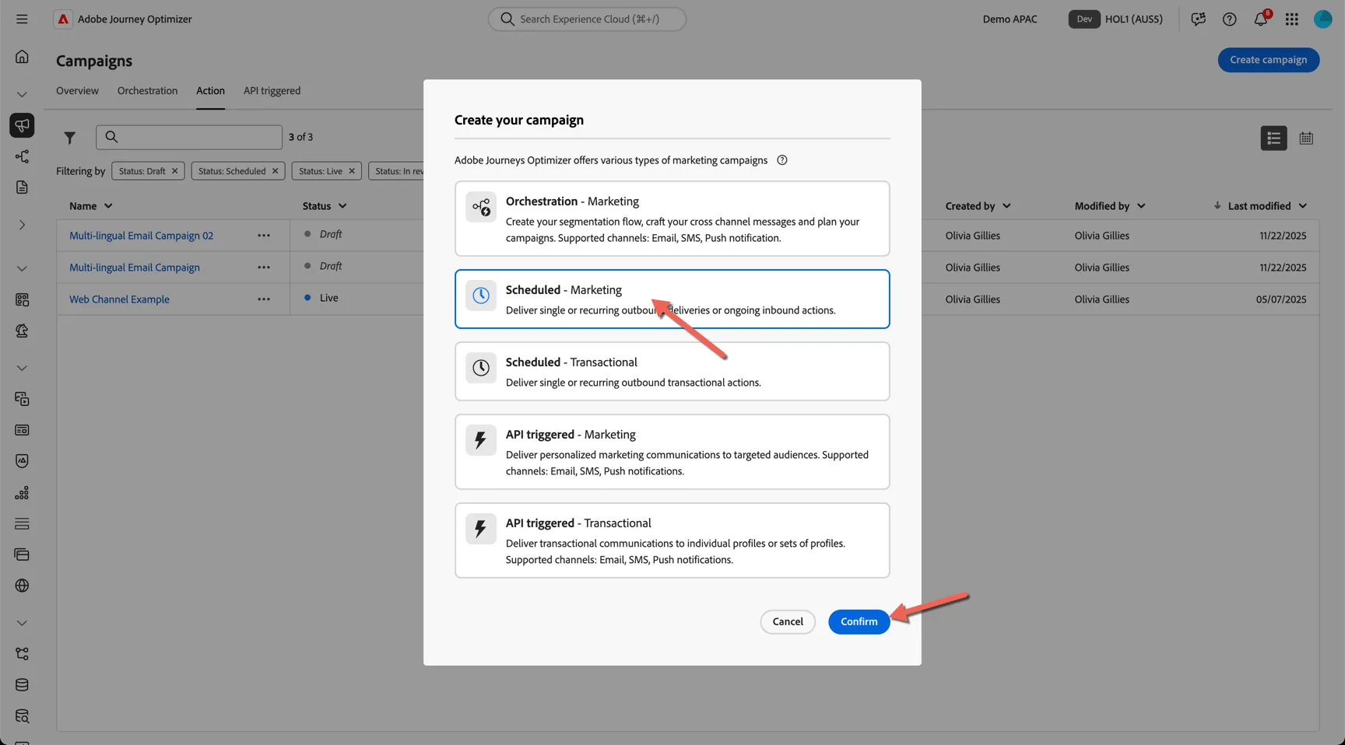This screenshot has height=745, width=1345.
Task: Open the help question mark icon
Action: pos(1229,19)
